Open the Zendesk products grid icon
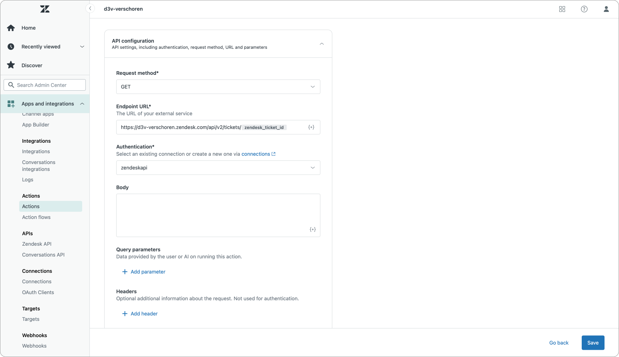Screen dimensions: 619x357 562,9
